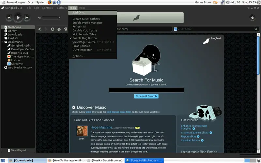Open the Orte GNOME menu
The height and width of the screenshot is (163, 261).
(x=30, y=2)
